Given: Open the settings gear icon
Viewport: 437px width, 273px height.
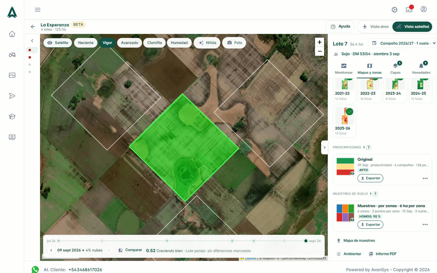Looking at the screenshot, I should pos(395,10).
